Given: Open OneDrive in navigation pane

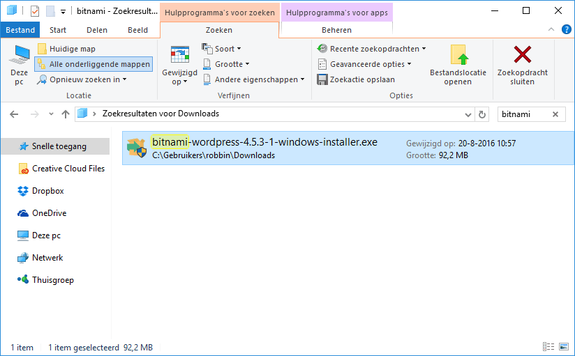Looking at the screenshot, I should 42,213.
